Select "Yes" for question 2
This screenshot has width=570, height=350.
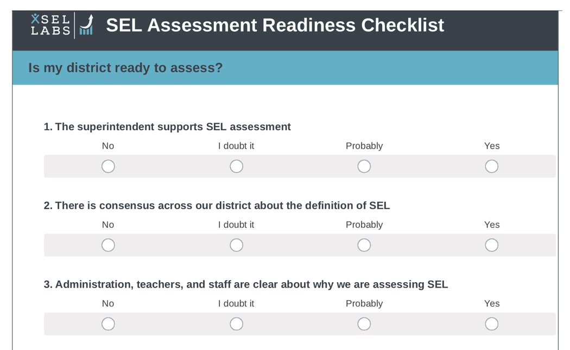click(492, 245)
